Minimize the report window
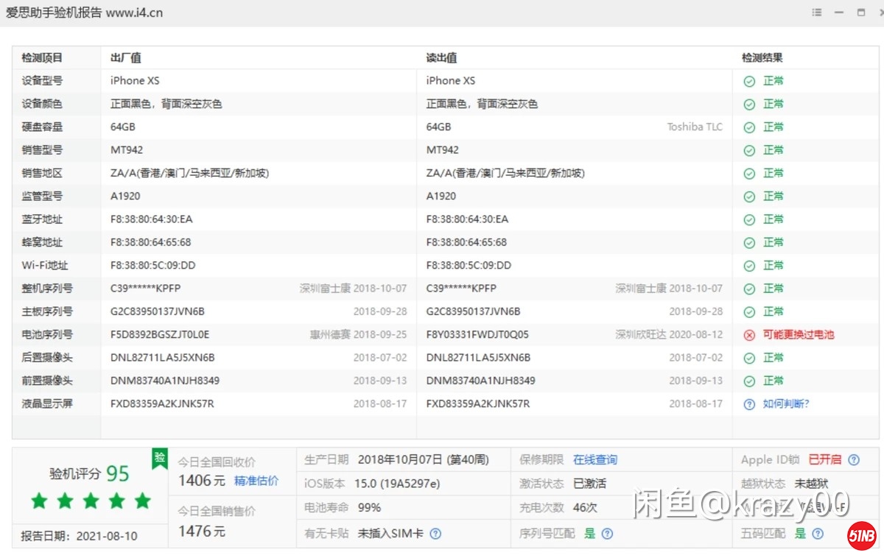Screen dimensions: 884x558 838,13
